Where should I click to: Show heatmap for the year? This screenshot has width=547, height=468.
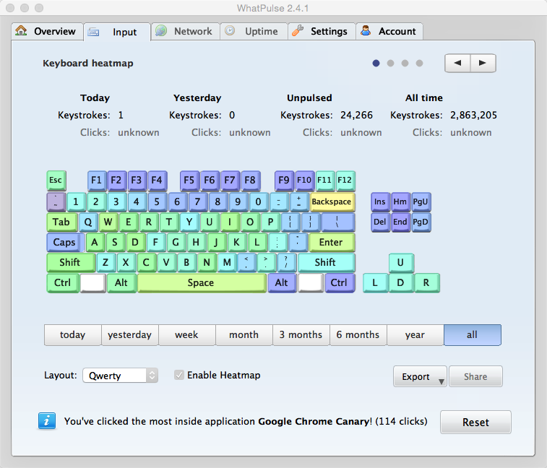click(x=415, y=335)
